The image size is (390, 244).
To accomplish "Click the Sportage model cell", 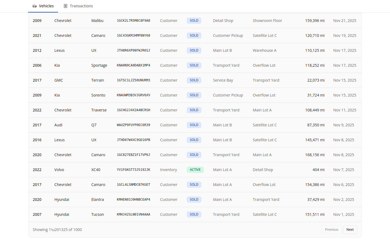I will click(x=99, y=65).
